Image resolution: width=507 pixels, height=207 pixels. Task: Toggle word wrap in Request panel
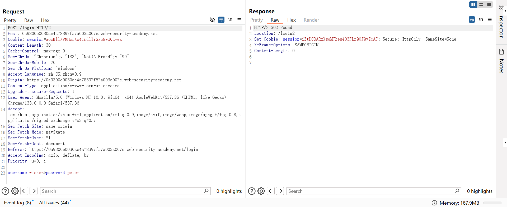[x=221, y=20]
